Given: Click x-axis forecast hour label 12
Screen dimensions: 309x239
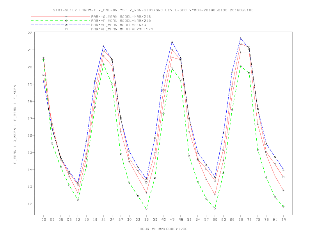Looking at the screenshot, I should click(78, 219).
